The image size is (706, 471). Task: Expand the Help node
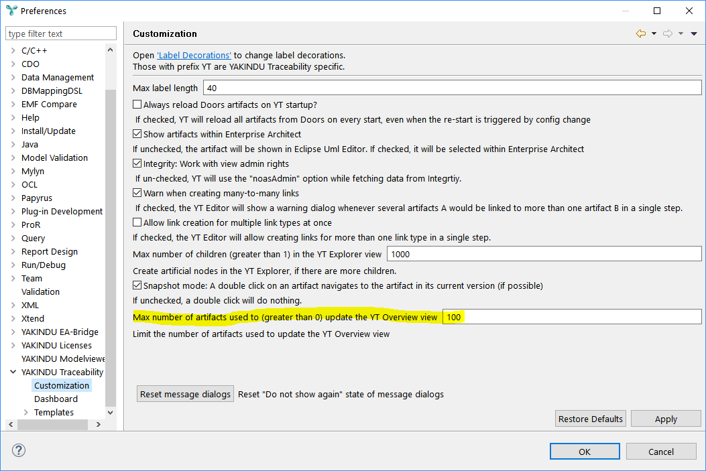coord(13,117)
